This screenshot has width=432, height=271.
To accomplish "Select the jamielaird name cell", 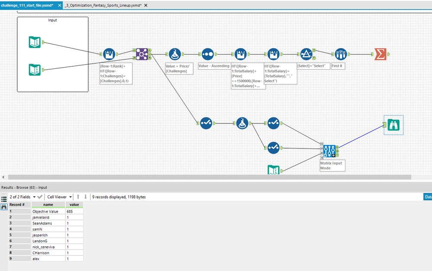I will pos(48,217).
